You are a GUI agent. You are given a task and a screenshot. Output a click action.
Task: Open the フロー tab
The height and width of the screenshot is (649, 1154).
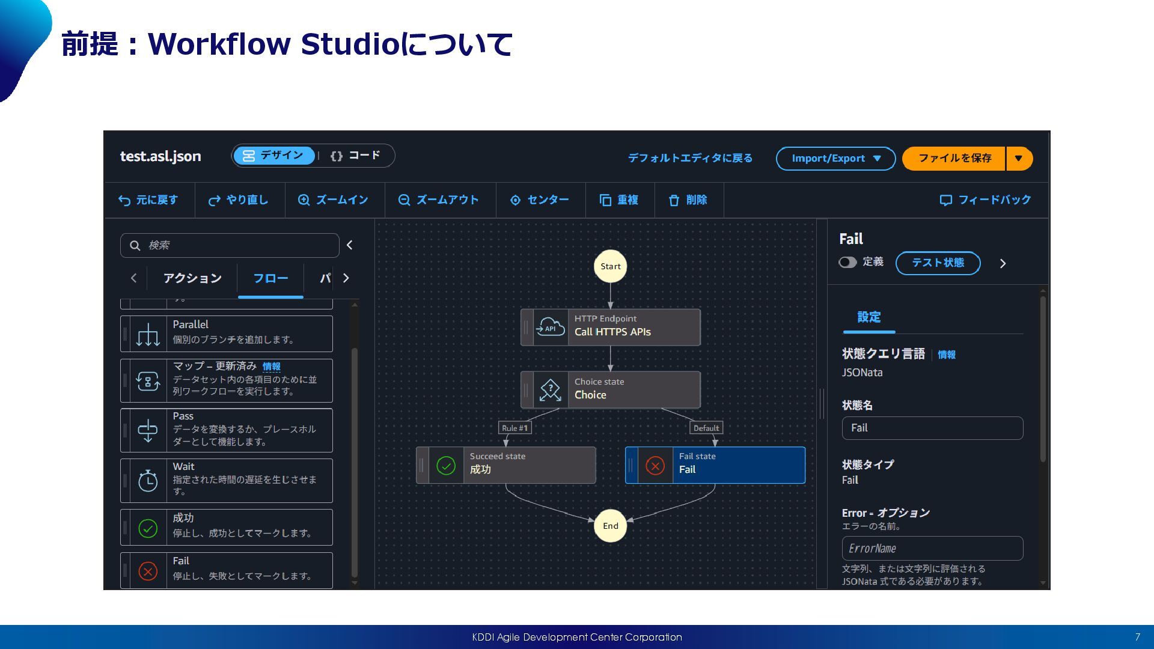pos(270,278)
